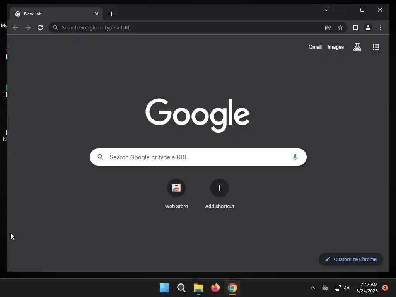
Task: Maximize the Chrome window
Action: click(x=362, y=10)
